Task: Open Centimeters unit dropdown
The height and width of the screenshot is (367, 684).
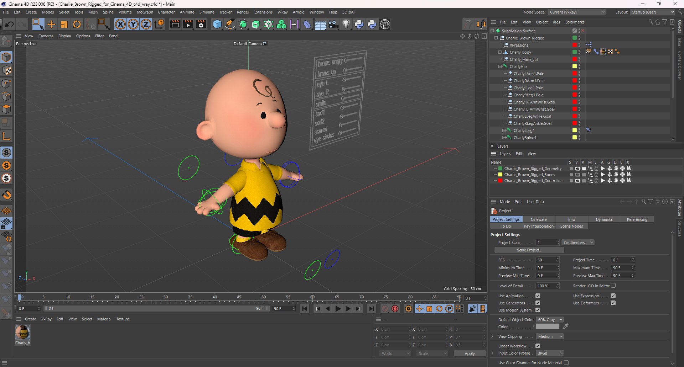Action: point(578,243)
